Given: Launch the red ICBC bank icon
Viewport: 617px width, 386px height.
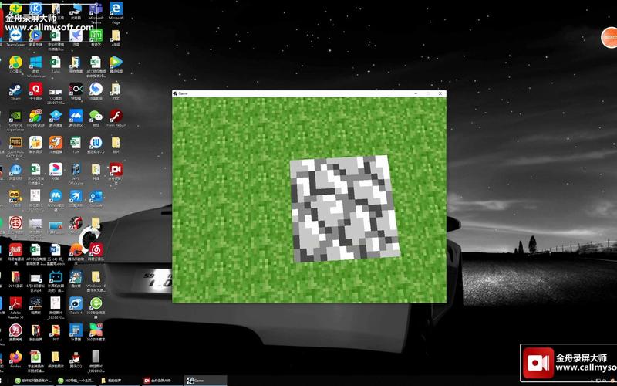Looking at the screenshot, I should [x=15, y=223].
